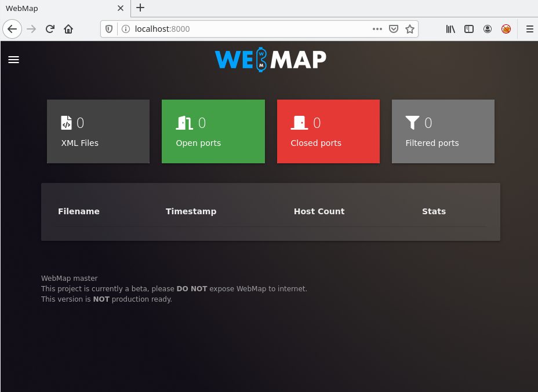Click the Closed ports door icon
Image resolution: width=538 pixels, height=392 pixels.
[299, 123]
